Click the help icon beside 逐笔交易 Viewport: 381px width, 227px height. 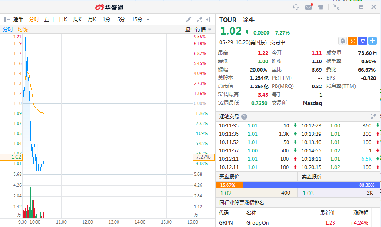[244, 117]
